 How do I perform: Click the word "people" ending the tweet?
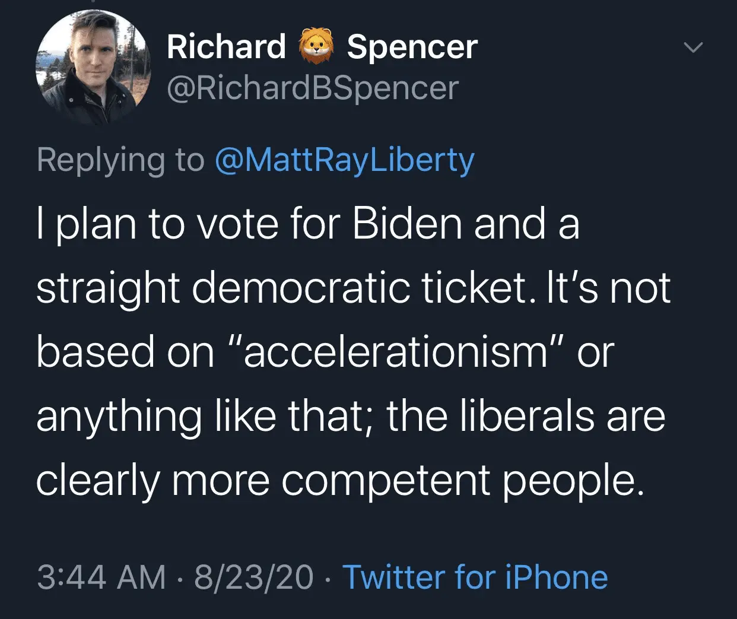tap(570, 481)
